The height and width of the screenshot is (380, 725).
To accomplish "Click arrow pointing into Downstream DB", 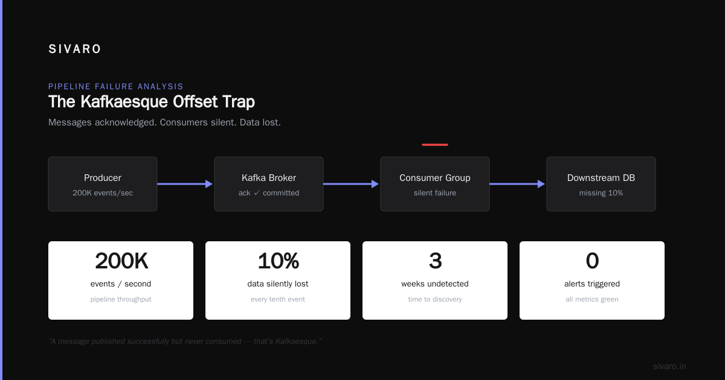I will [x=518, y=184].
